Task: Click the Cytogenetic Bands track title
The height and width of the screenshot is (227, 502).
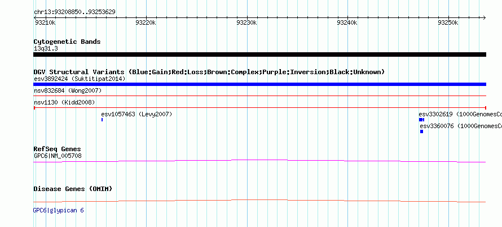Action: 67,42
